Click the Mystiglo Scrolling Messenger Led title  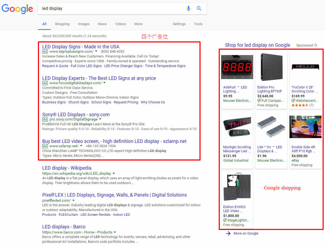(237, 149)
